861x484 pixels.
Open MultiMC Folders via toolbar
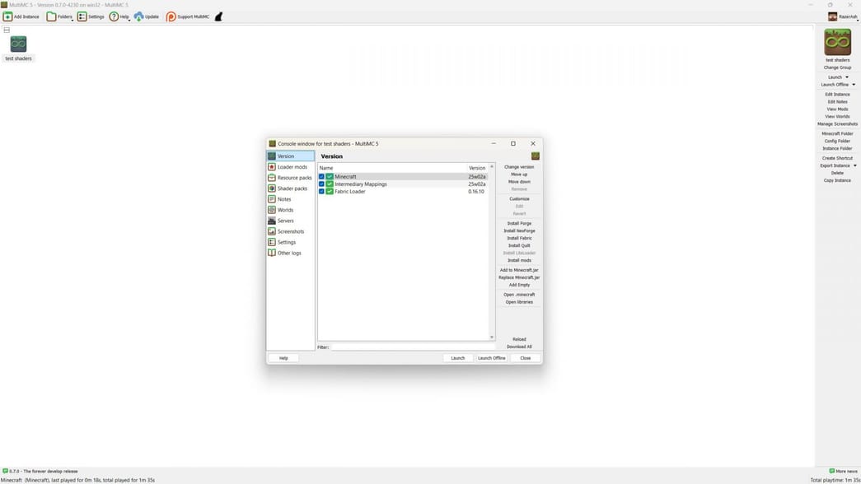click(61, 16)
